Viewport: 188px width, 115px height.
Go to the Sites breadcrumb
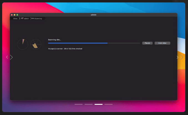(15, 19)
